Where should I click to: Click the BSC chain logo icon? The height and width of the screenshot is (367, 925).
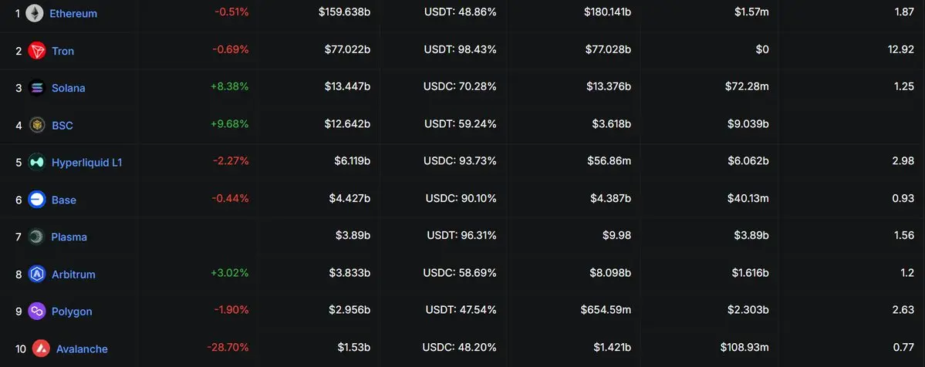click(x=36, y=125)
